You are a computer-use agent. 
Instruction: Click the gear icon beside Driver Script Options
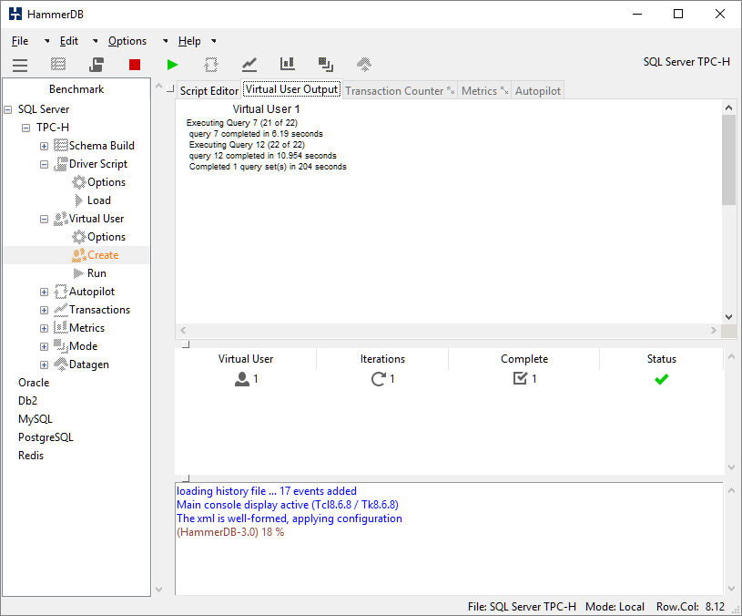[79, 182]
